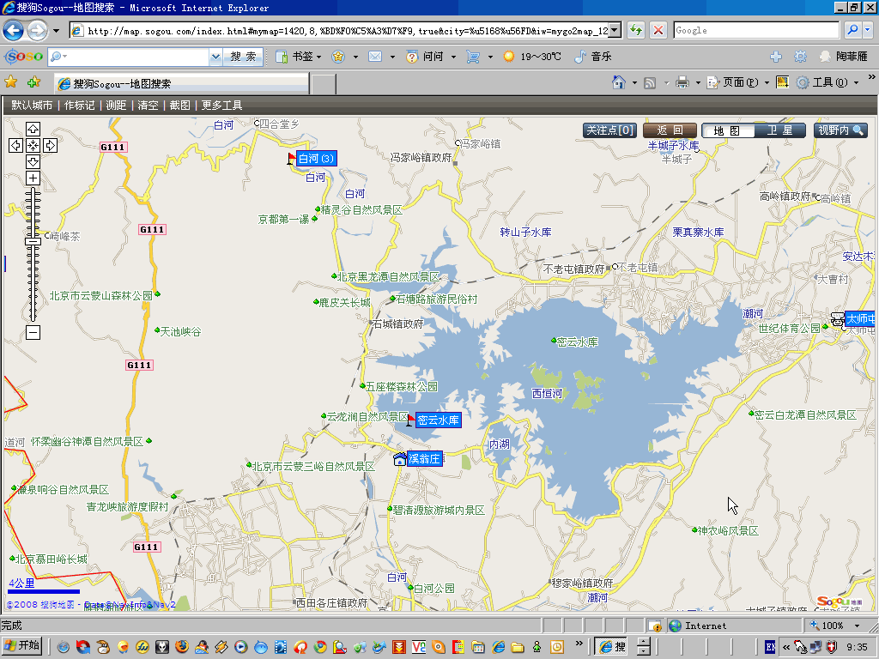Pan the map left with arrow
The image size is (879, 659).
coord(15,145)
